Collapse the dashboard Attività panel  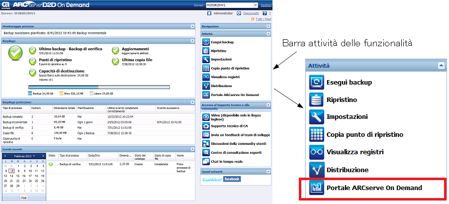click(269, 34)
